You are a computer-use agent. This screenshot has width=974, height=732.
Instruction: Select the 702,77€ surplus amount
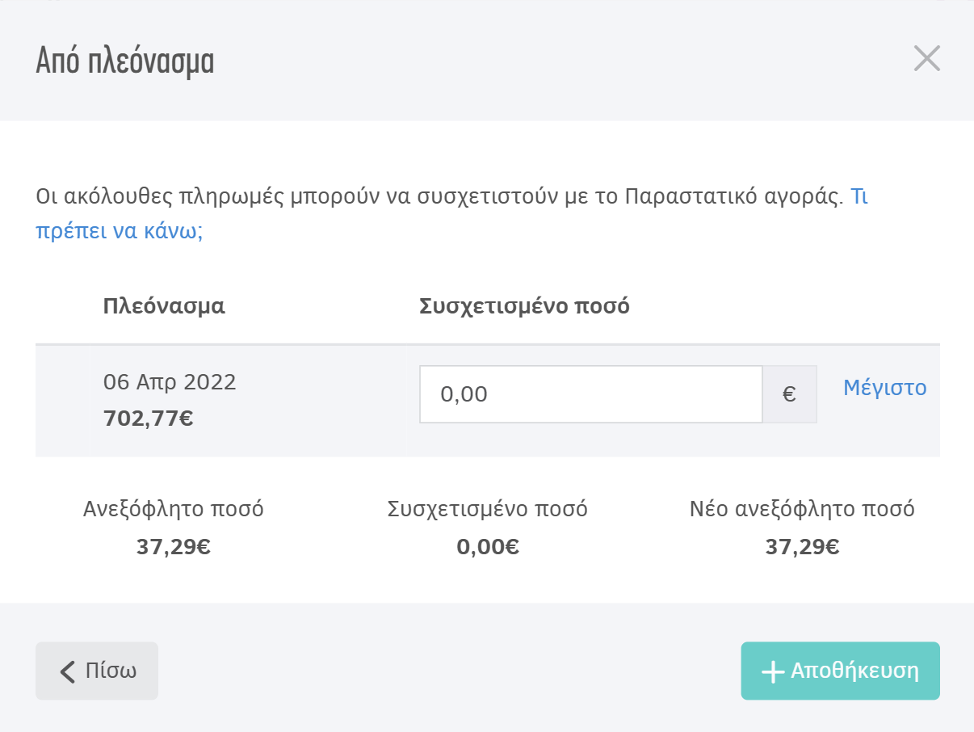click(x=148, y=419)
